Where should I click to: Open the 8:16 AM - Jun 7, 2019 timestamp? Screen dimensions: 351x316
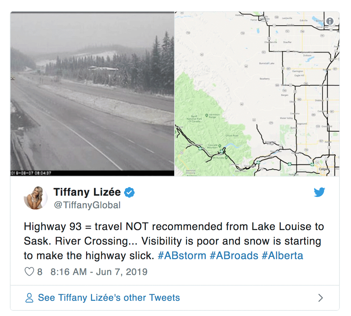pyautogui.click(x=99, y=272)
